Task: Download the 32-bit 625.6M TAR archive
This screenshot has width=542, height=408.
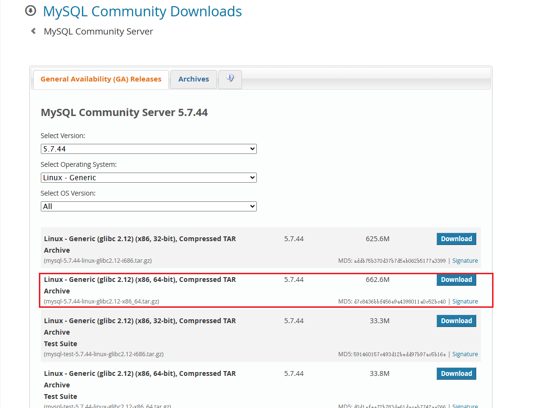Action: coord(456,239)
